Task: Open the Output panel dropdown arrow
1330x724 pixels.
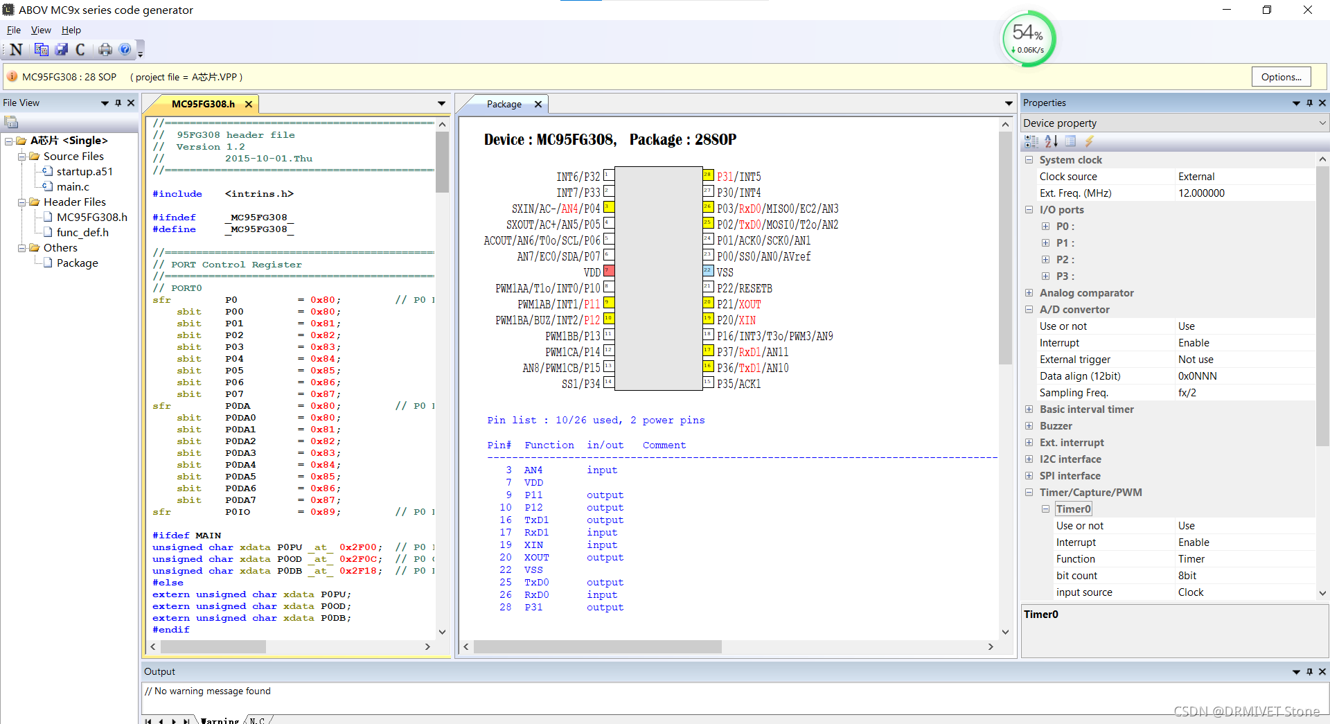Action: tap(1296, 672)
